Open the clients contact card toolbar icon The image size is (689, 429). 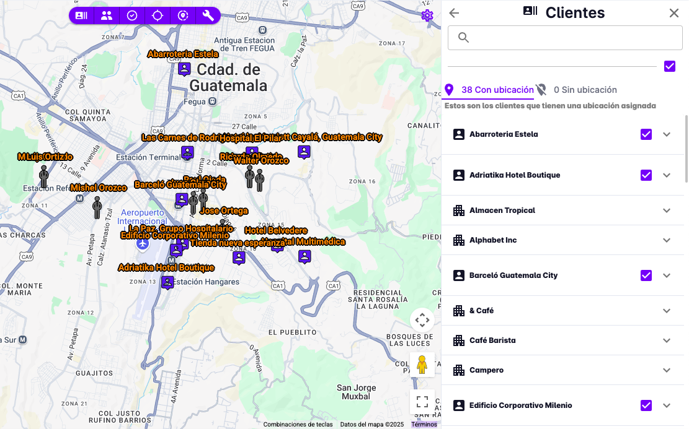(81, 15)
